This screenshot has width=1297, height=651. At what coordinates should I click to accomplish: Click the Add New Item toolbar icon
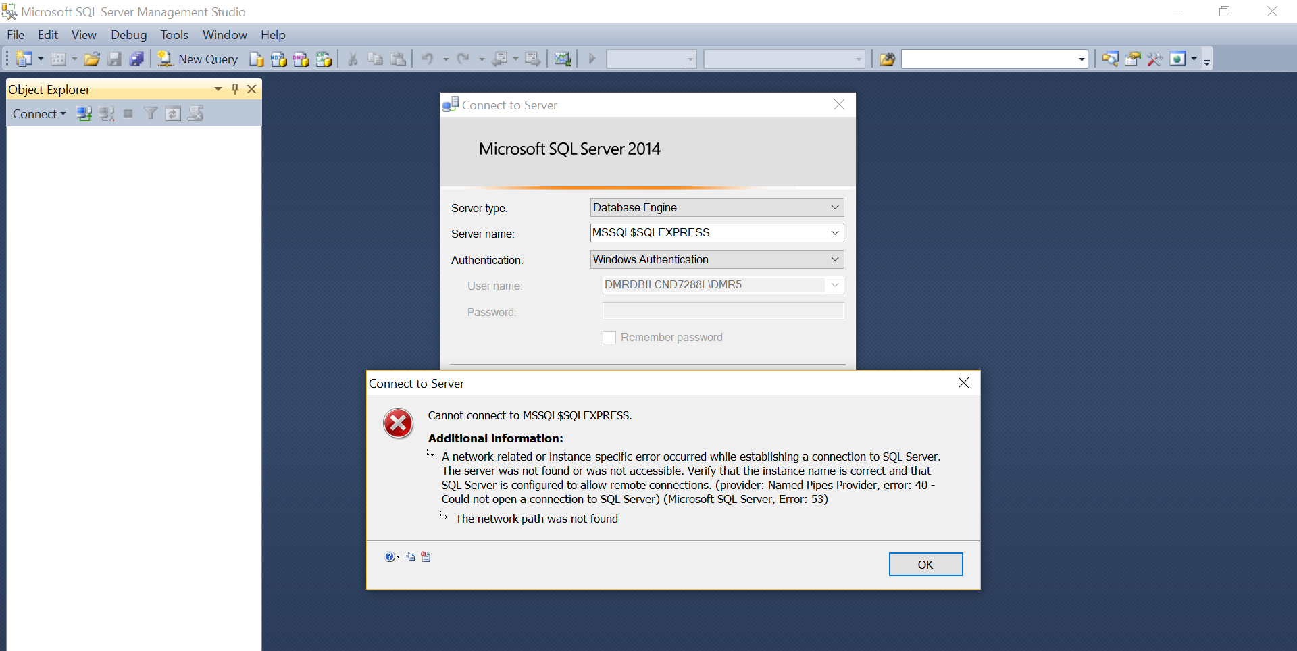point(59,59)
